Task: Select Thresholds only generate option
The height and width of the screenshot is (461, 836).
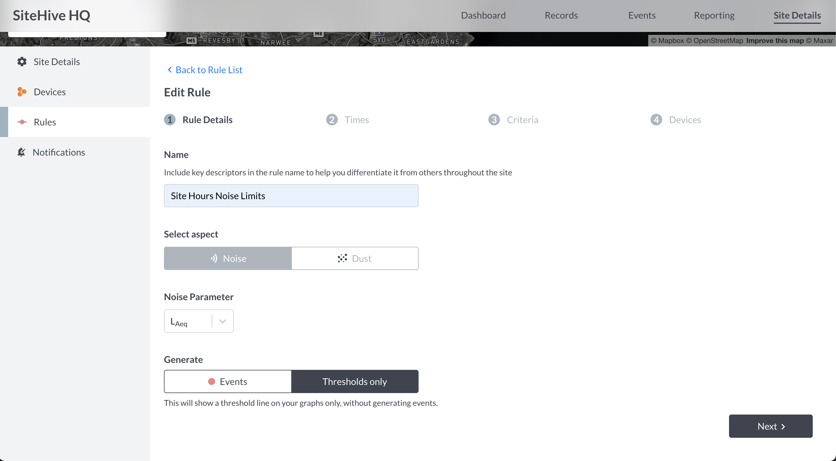Action: tap(355, 381)
